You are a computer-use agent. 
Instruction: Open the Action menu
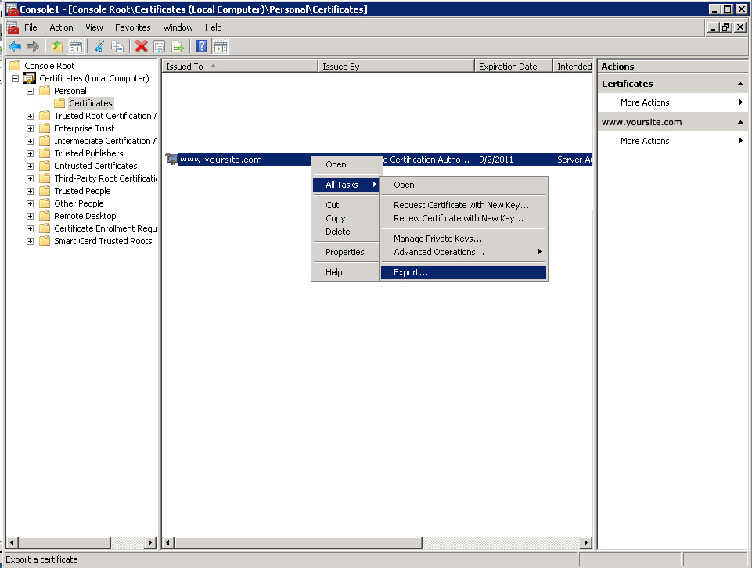(61, 27)
